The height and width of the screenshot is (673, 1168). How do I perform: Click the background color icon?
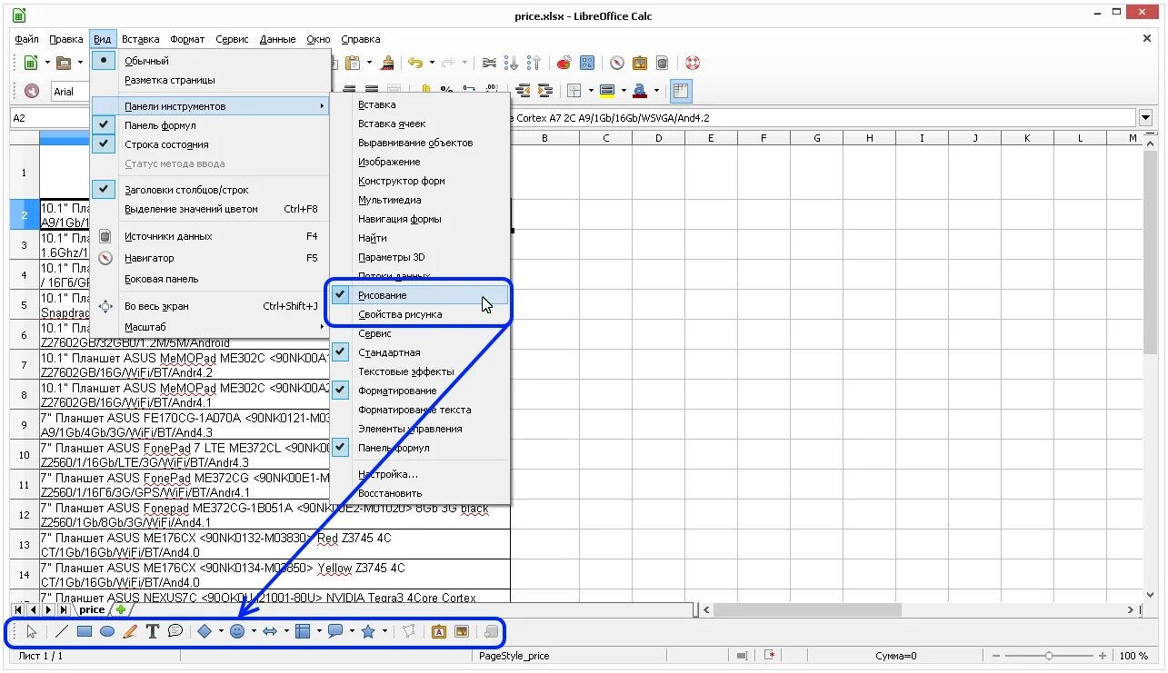[x=607, y=90]
